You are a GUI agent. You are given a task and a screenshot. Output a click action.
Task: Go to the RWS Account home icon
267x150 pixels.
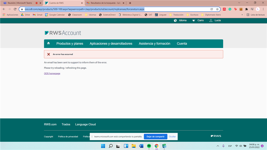click(48, 43)
